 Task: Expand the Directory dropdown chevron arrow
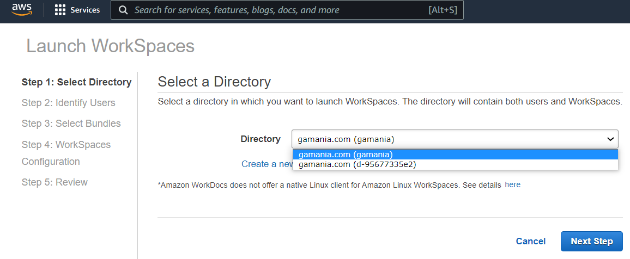[x=610, y=139]
